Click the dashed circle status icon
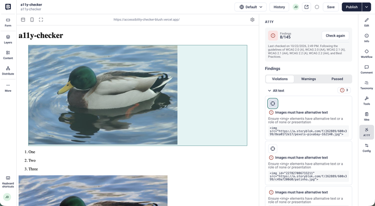This screenshot has height=206, width=375. [317, 7]
